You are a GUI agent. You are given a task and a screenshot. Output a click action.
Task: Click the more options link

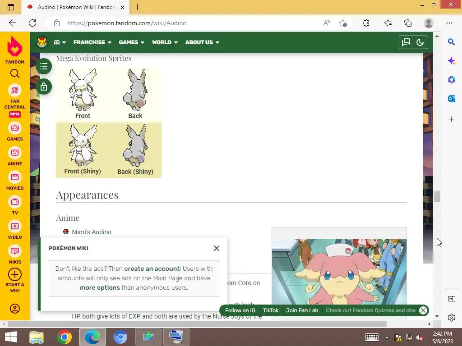100,287
